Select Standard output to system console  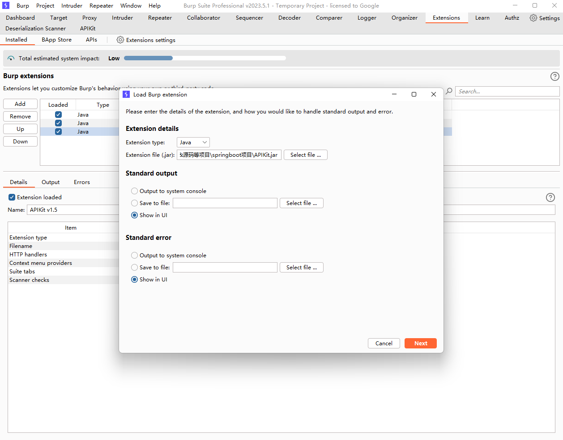pos(134,191)
